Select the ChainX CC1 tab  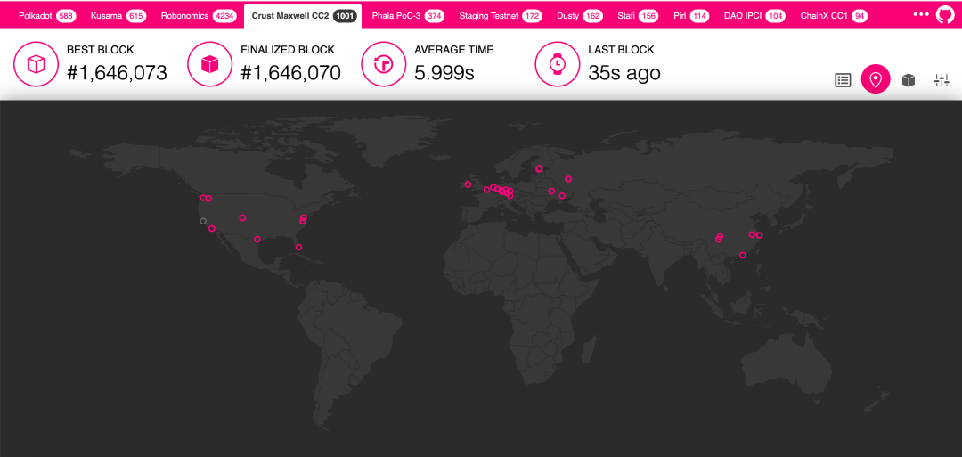(833, 16)
